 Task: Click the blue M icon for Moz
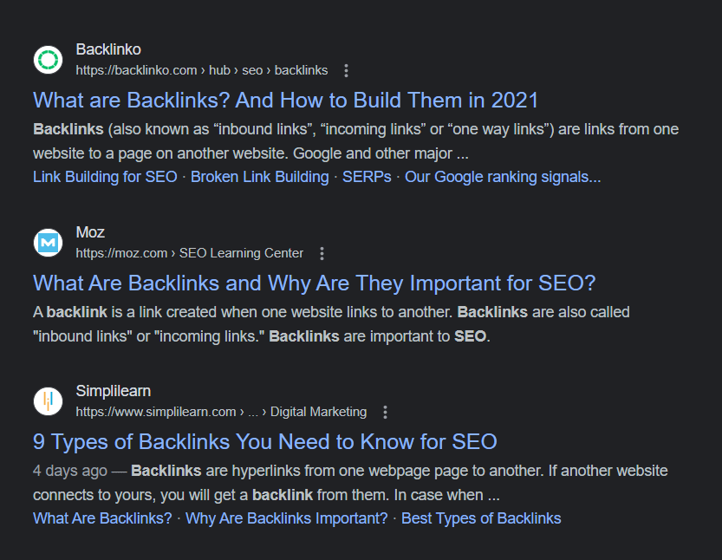48,242
